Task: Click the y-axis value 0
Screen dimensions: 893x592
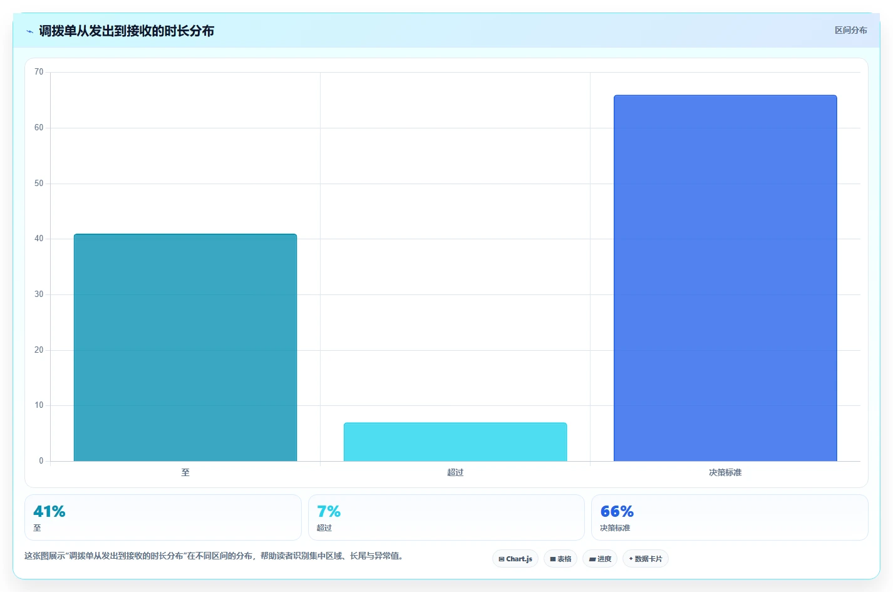Action: [41, 461]
